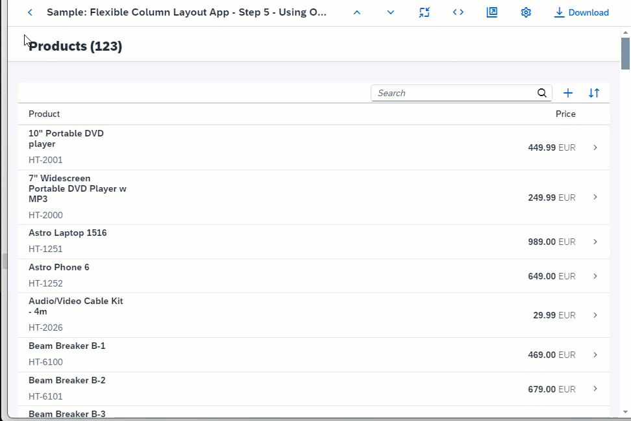The width and height of the screenshot is (631, 421).
Task: Click the vertical scrollbar thumb
Action: tap(625, 53)
